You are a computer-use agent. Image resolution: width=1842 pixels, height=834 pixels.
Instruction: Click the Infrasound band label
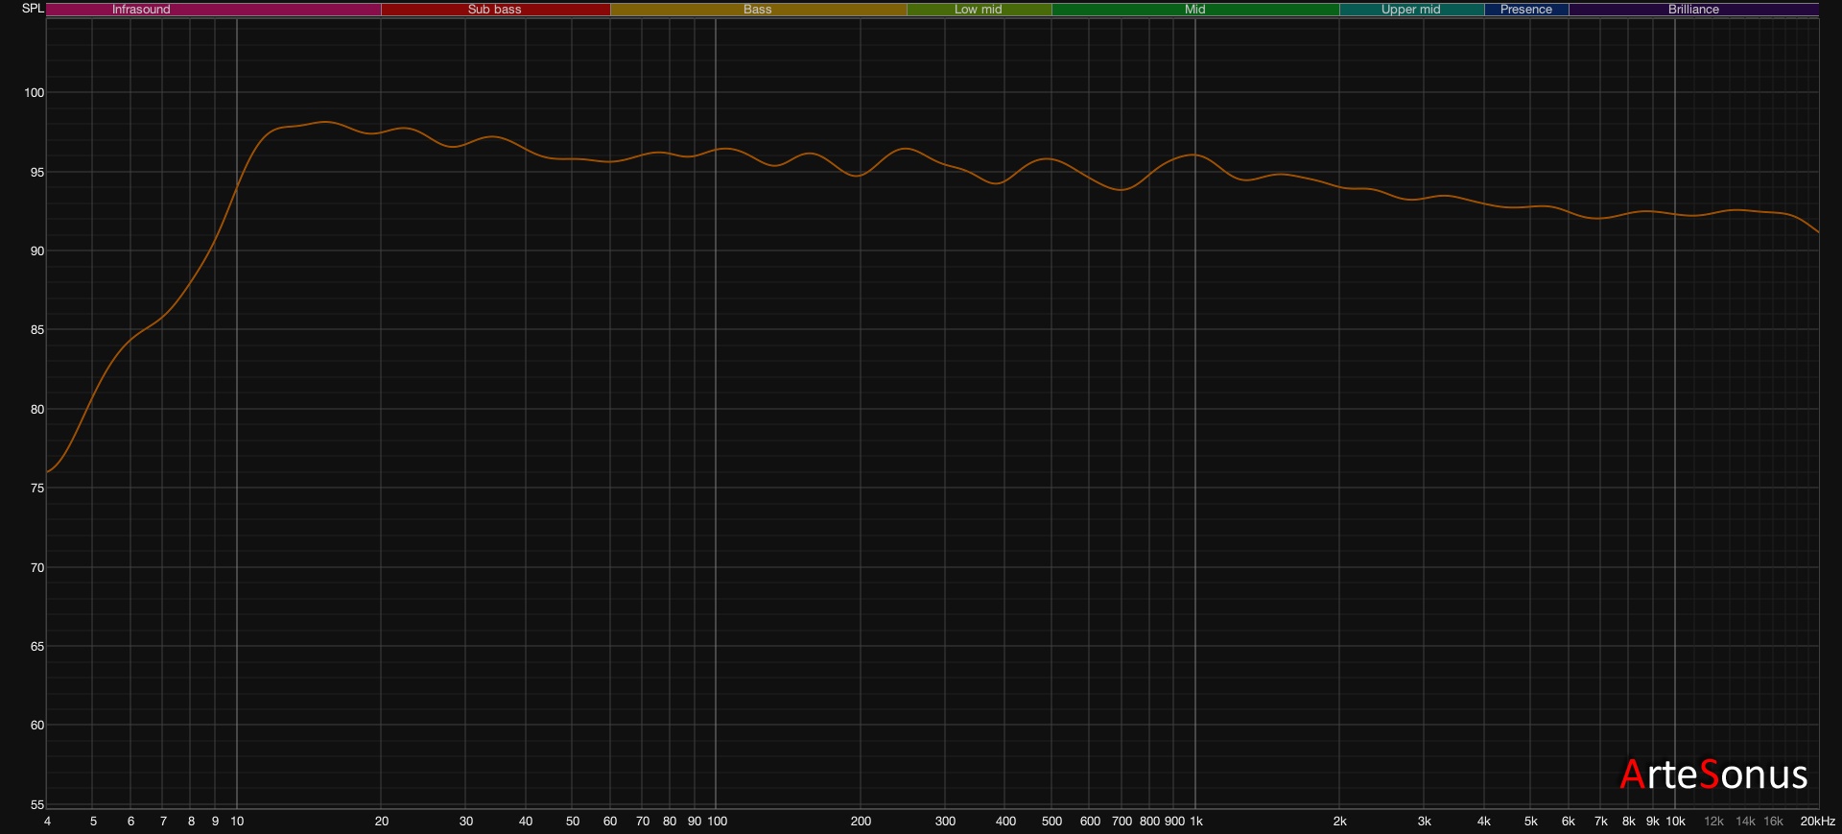point(141,10)
